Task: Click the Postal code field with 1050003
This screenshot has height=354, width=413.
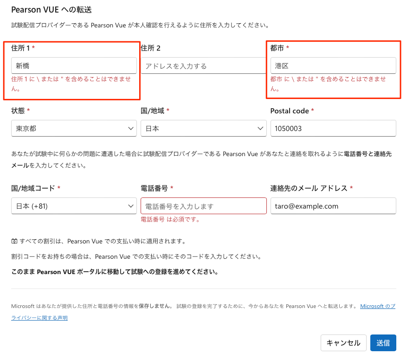Action: coord(333,128)
